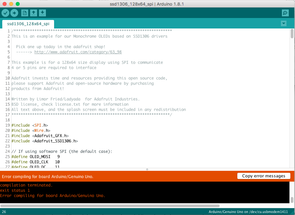
Task: Open a sketch via the Open icon
Action: tap(33, 13)
